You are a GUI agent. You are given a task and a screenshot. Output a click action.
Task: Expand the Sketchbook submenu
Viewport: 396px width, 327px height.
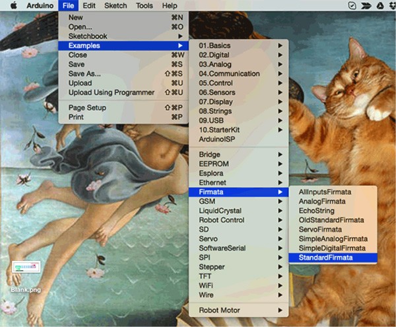tap(123, 36)
